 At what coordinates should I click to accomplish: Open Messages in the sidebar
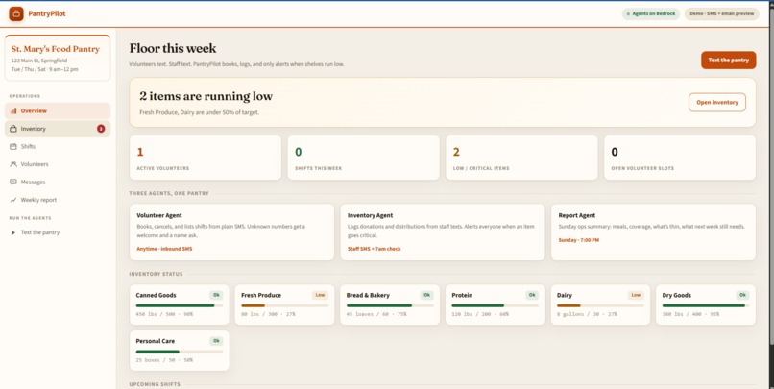point(58,182)
